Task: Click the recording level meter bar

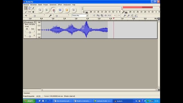Action: click(141, 7)
